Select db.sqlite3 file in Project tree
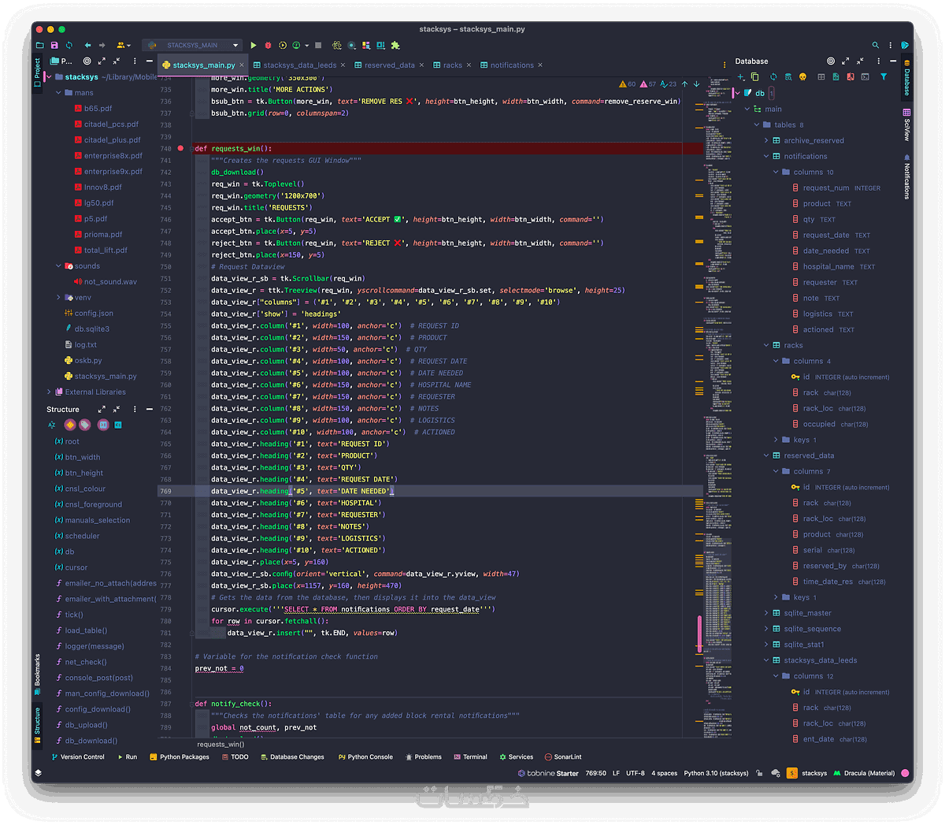The height and width of the screenshot is (825, 945). [x=87, y=329]
